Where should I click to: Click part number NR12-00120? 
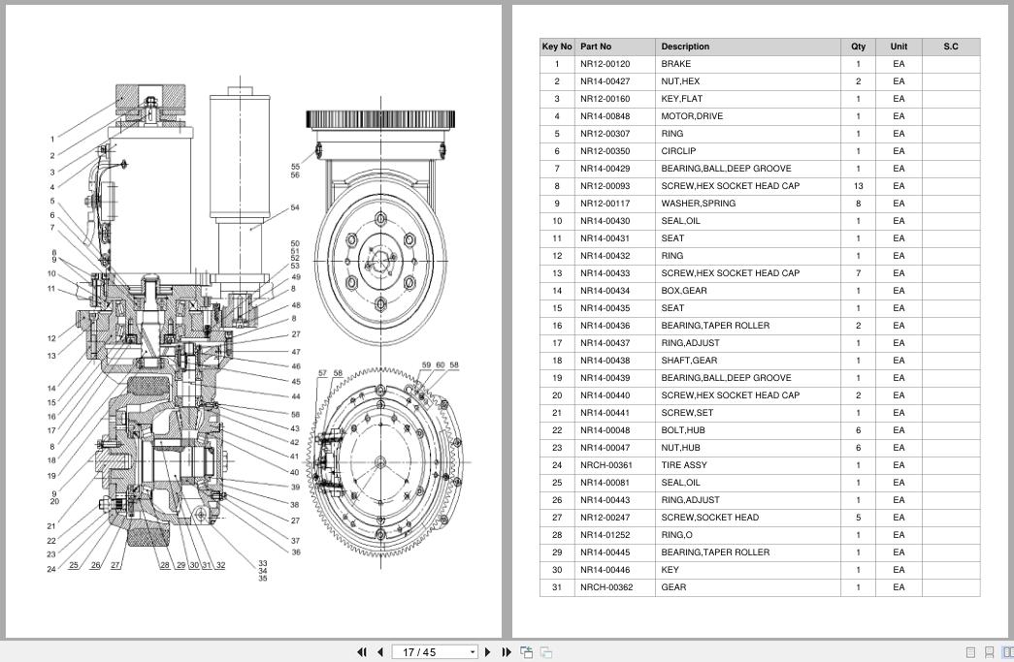[605, 64]
